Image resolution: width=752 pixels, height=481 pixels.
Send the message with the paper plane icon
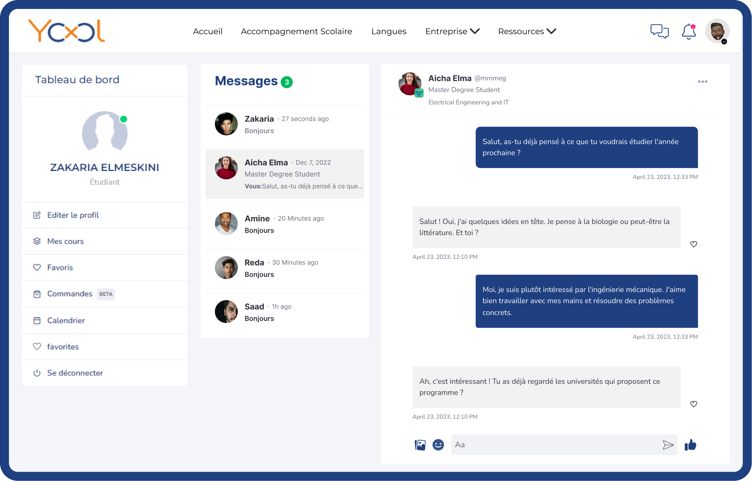click(669, 444)
